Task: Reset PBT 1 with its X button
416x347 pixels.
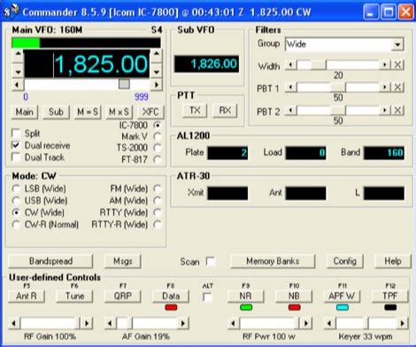Action: (x=397, y=88)
